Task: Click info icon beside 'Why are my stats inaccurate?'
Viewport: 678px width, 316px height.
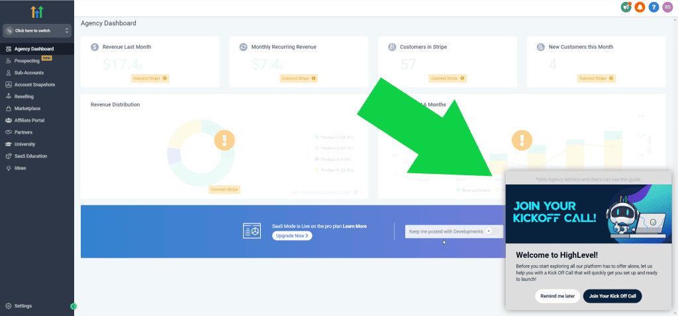Action: tap(356, 192)
